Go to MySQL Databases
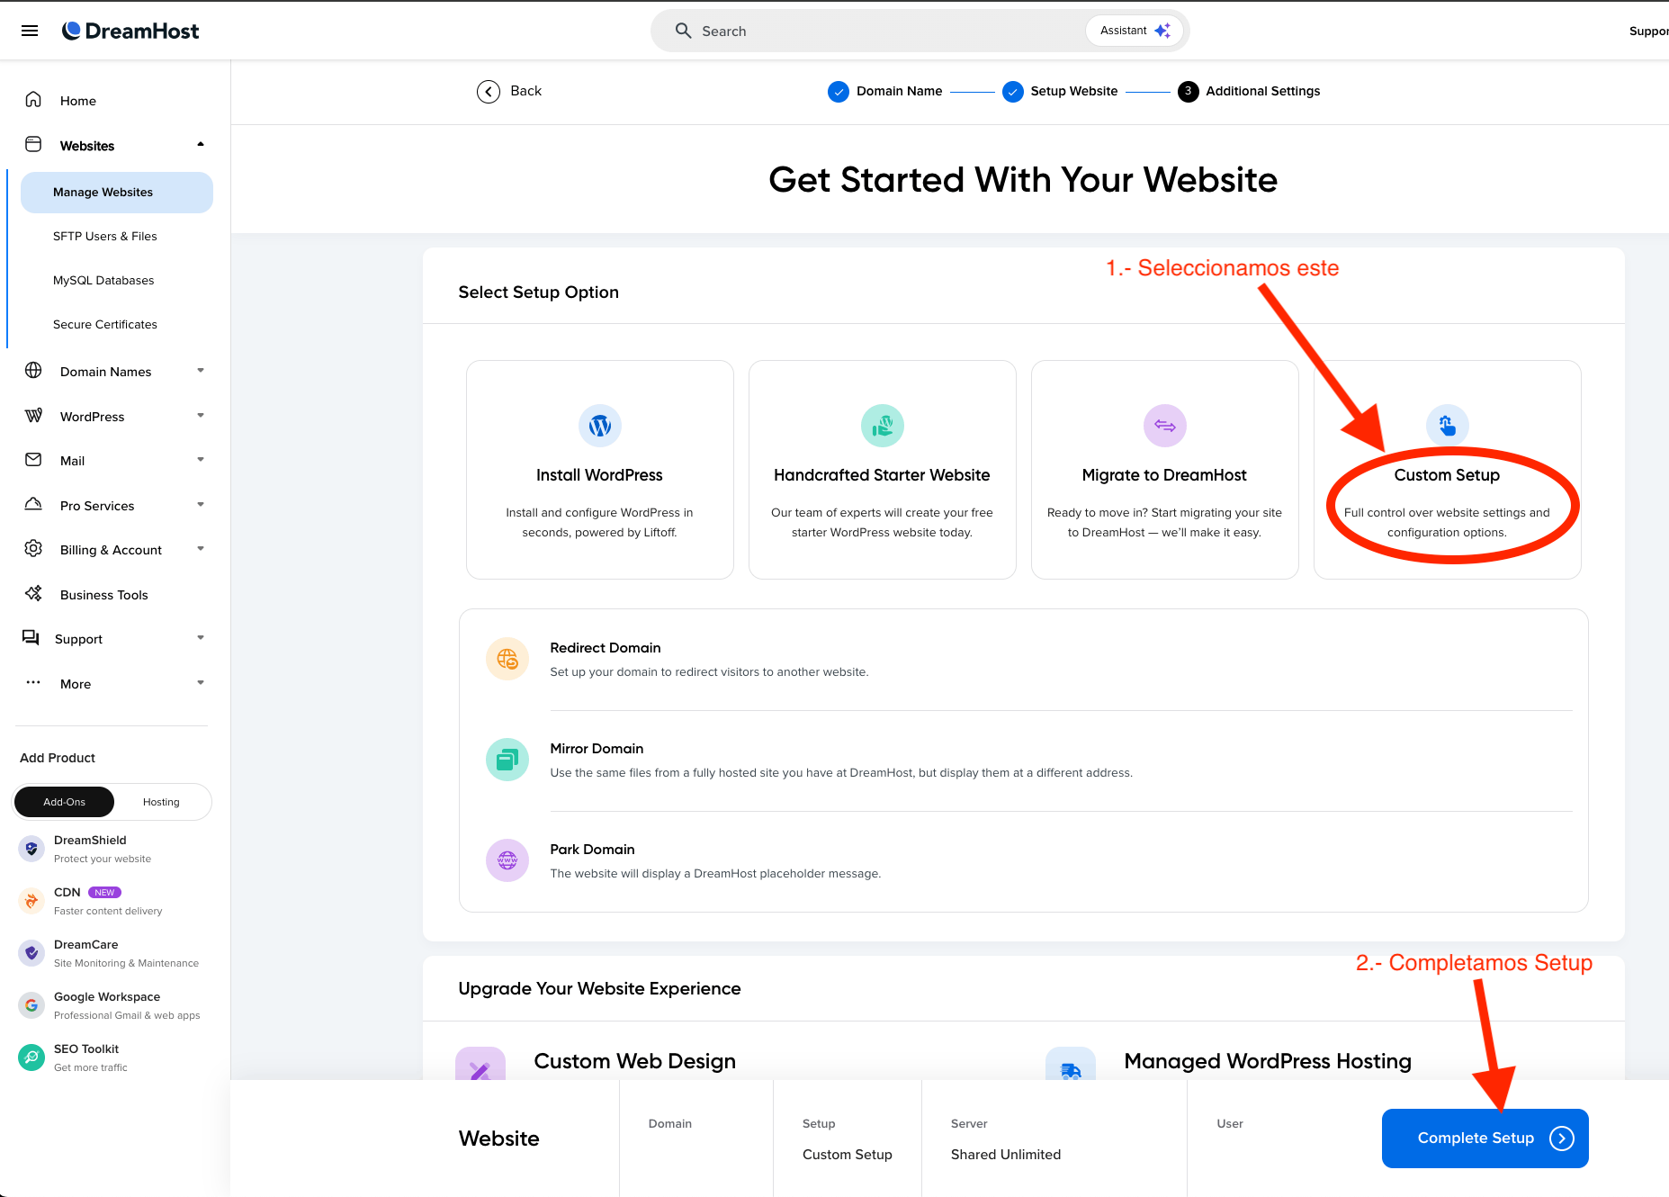1669x1197 pixels. (103, 280)
